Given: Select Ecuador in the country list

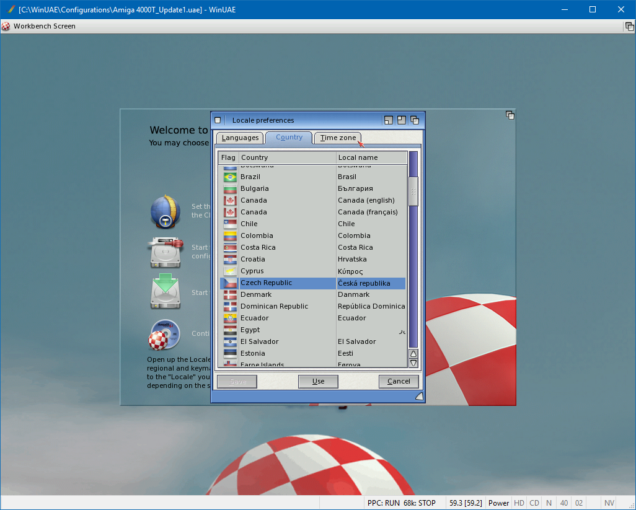Looking at the screenshot, I should point(255,319).
